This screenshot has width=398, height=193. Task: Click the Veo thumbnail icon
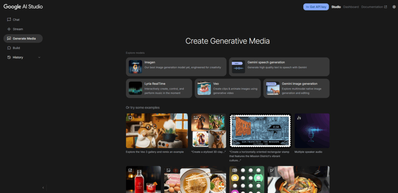click(204, 88)
